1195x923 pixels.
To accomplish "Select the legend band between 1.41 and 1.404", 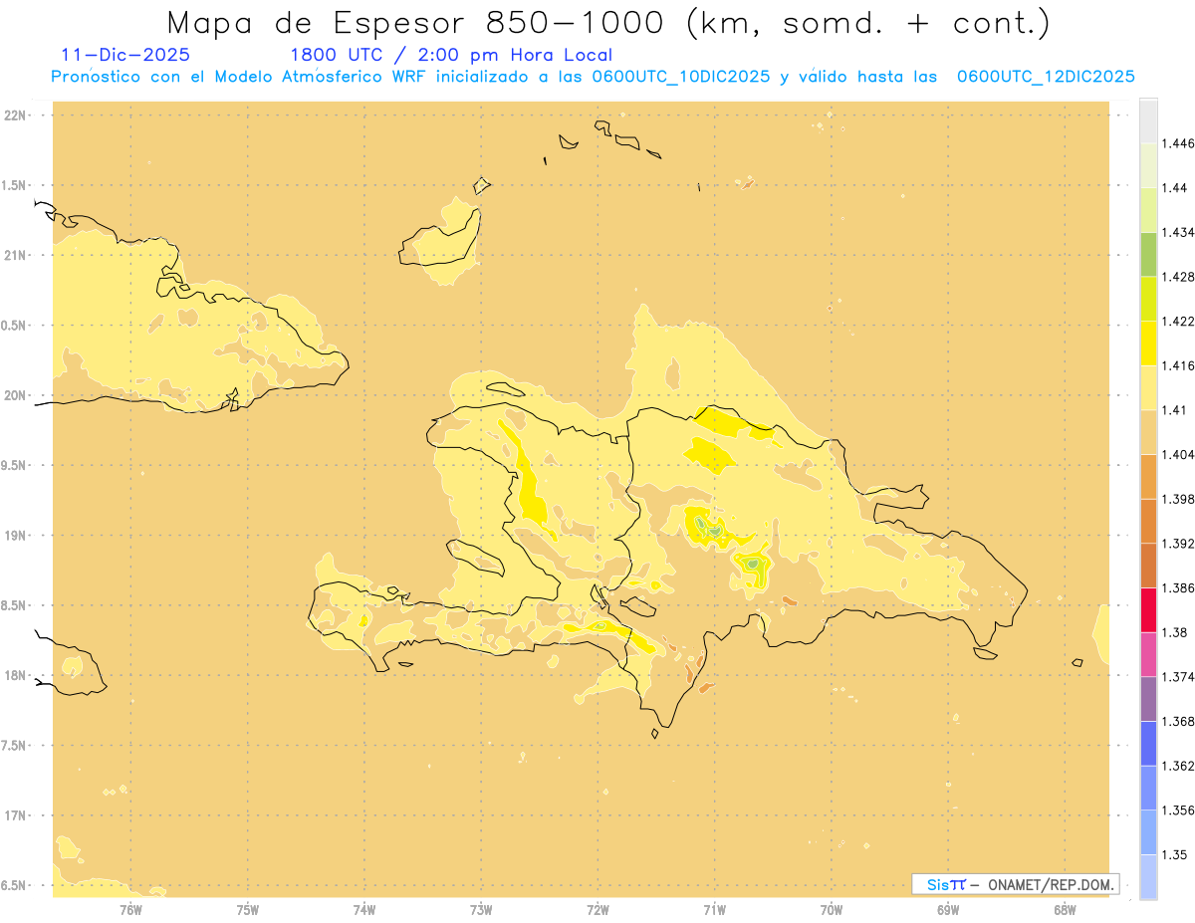I will pos(1148,432).
